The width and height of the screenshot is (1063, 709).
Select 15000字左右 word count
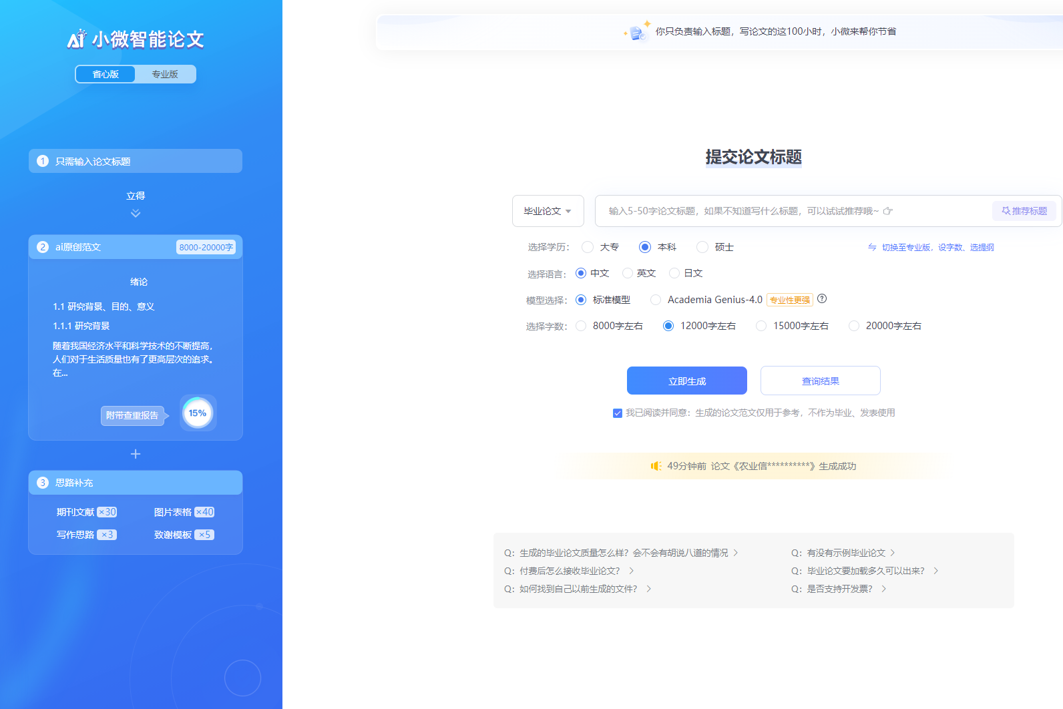click(x=761, y=326)
